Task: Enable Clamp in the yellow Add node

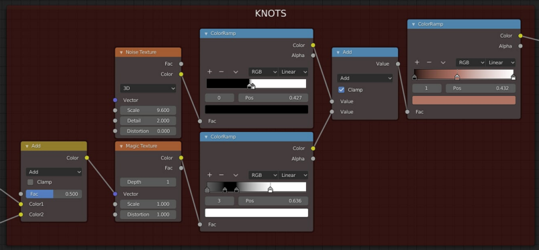Action: tap(30, 182)
